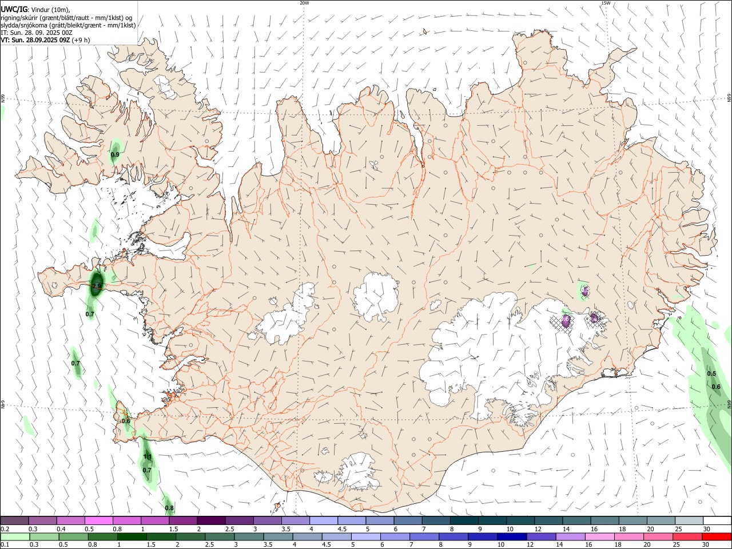This screenshot has height=549, width=732.
Task: Click the 0.8 rainfall value near the bottom edge
Action: pyautogui.click(x=169, y=508)
